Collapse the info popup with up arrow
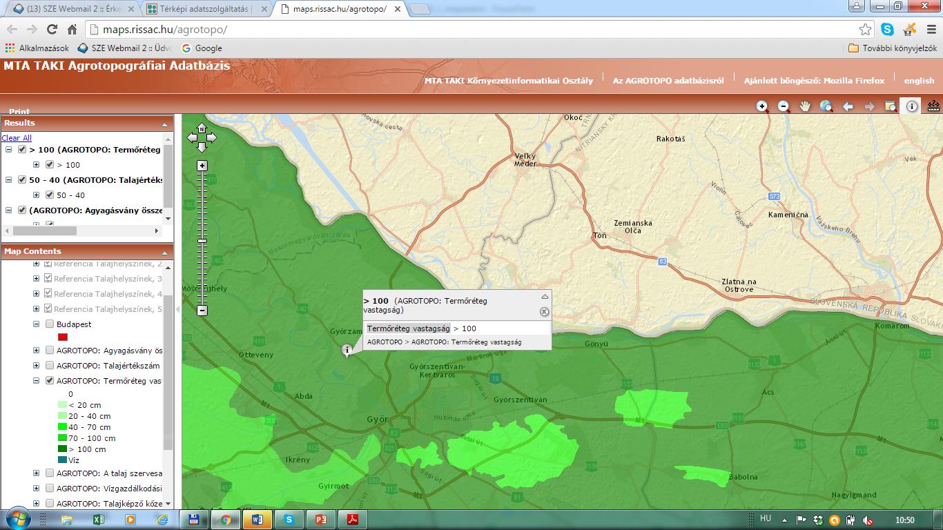943x530 pixels. [544, 297]
